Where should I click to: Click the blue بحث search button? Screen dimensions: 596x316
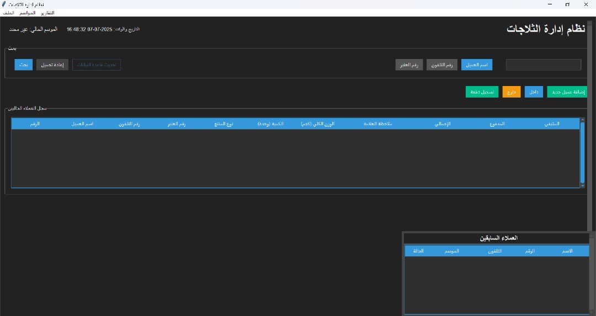click(24, 65)
